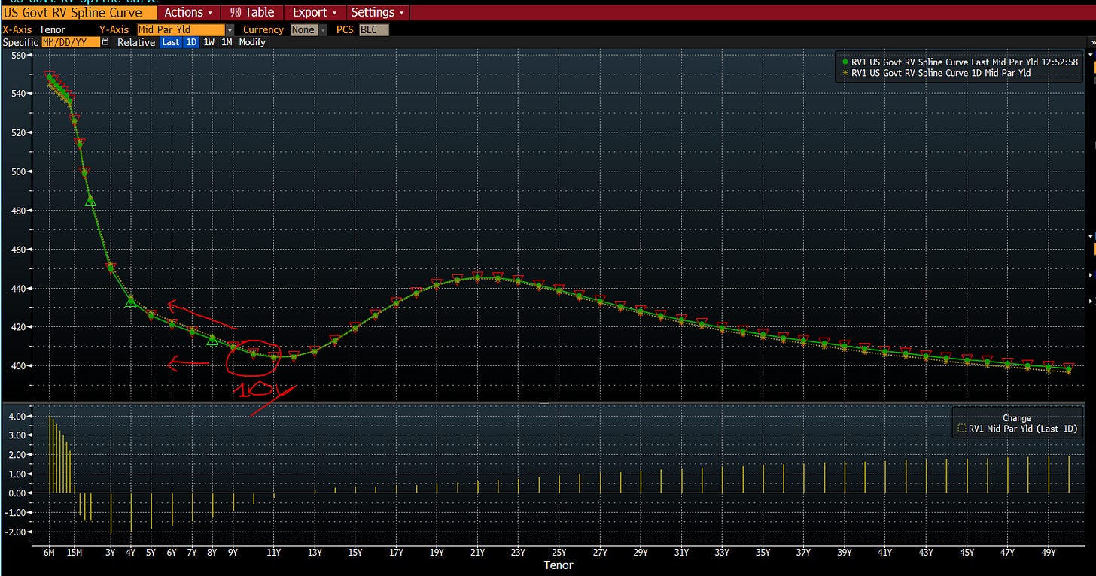The image size is (1096, 576).
Task: Open the calendar picker icon
Action: pyautogui.click(x=105, y=42)
